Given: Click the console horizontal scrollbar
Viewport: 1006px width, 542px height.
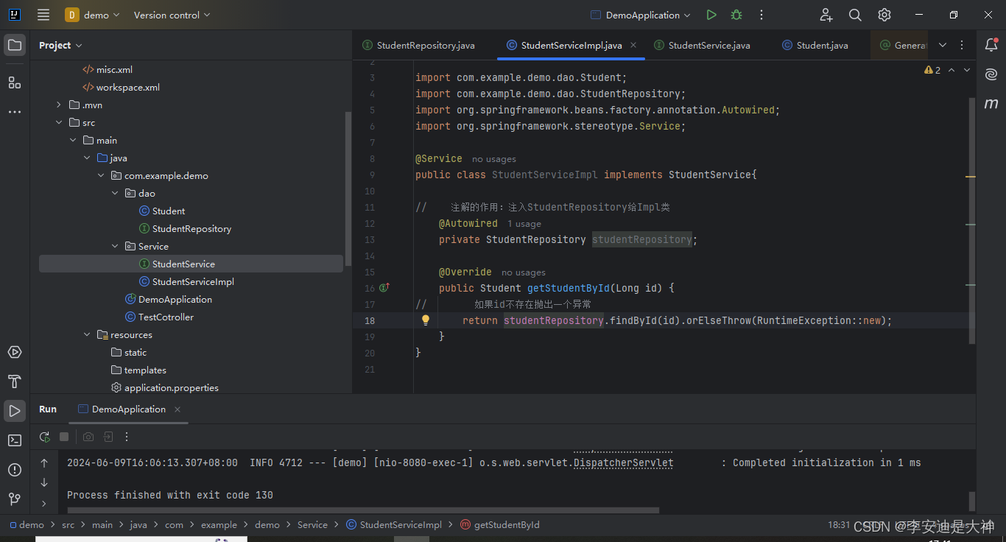Looking at the screenshot, I should [363, 510].
